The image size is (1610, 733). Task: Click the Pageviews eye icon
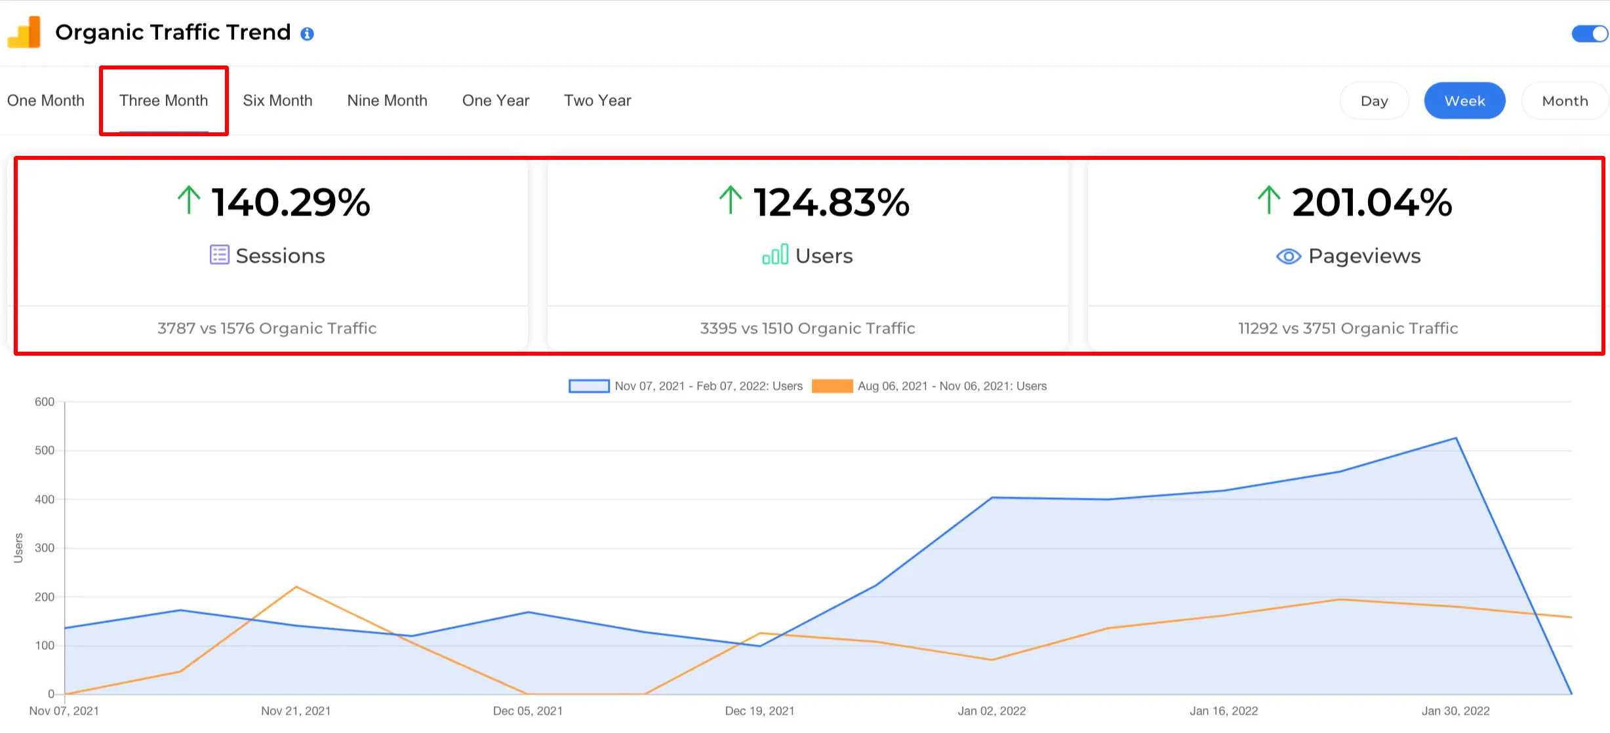(x=1288, y=256)
